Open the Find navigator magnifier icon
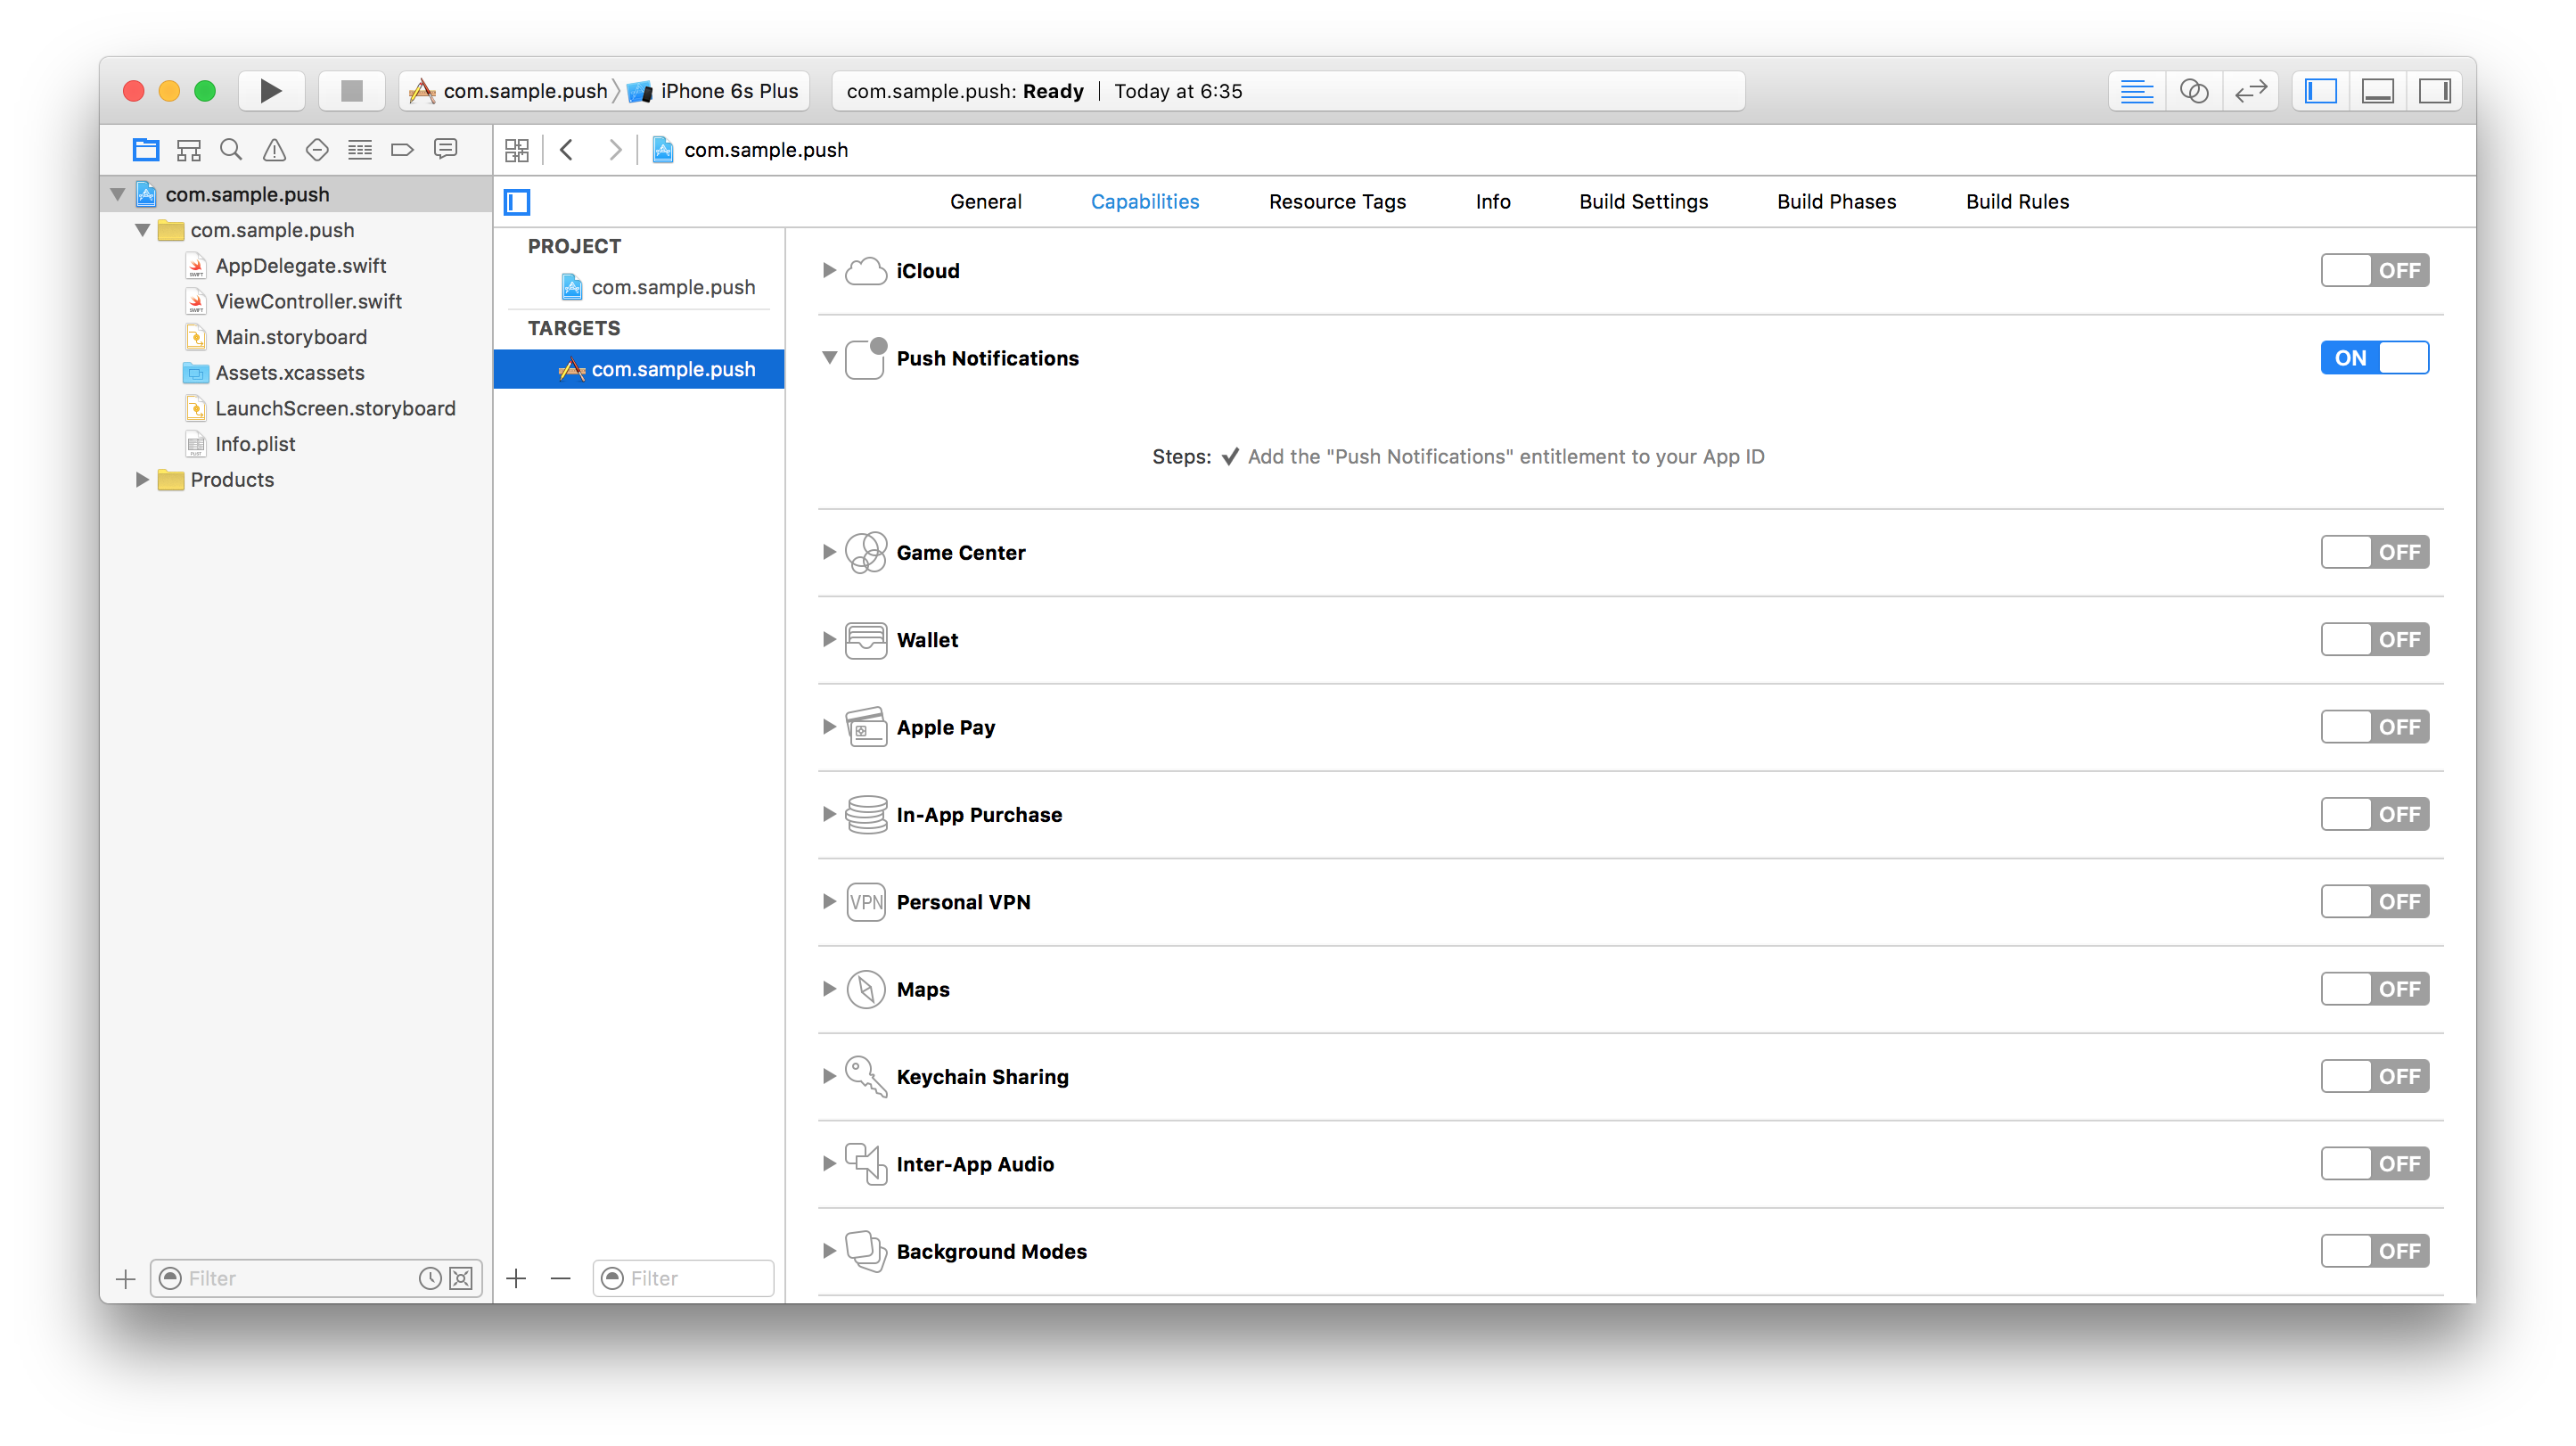Screen dimensions: 2576x1446 point(231,150)
